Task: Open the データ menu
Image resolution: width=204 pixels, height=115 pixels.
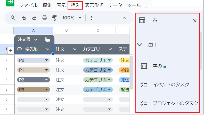Action: point(115,5)
